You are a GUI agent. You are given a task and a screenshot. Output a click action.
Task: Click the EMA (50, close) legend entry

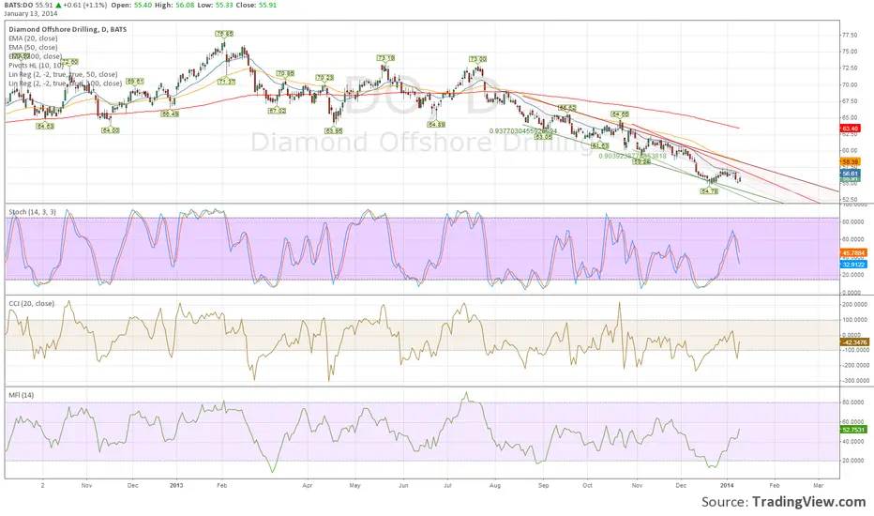(33, 48)
